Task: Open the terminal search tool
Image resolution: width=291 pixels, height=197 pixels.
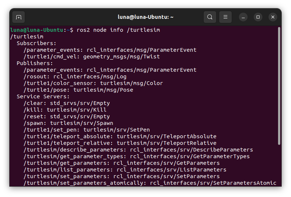Action: click(210, 17)
